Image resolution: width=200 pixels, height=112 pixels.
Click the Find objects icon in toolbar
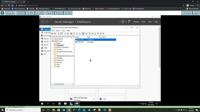click(x=101, y=34)
